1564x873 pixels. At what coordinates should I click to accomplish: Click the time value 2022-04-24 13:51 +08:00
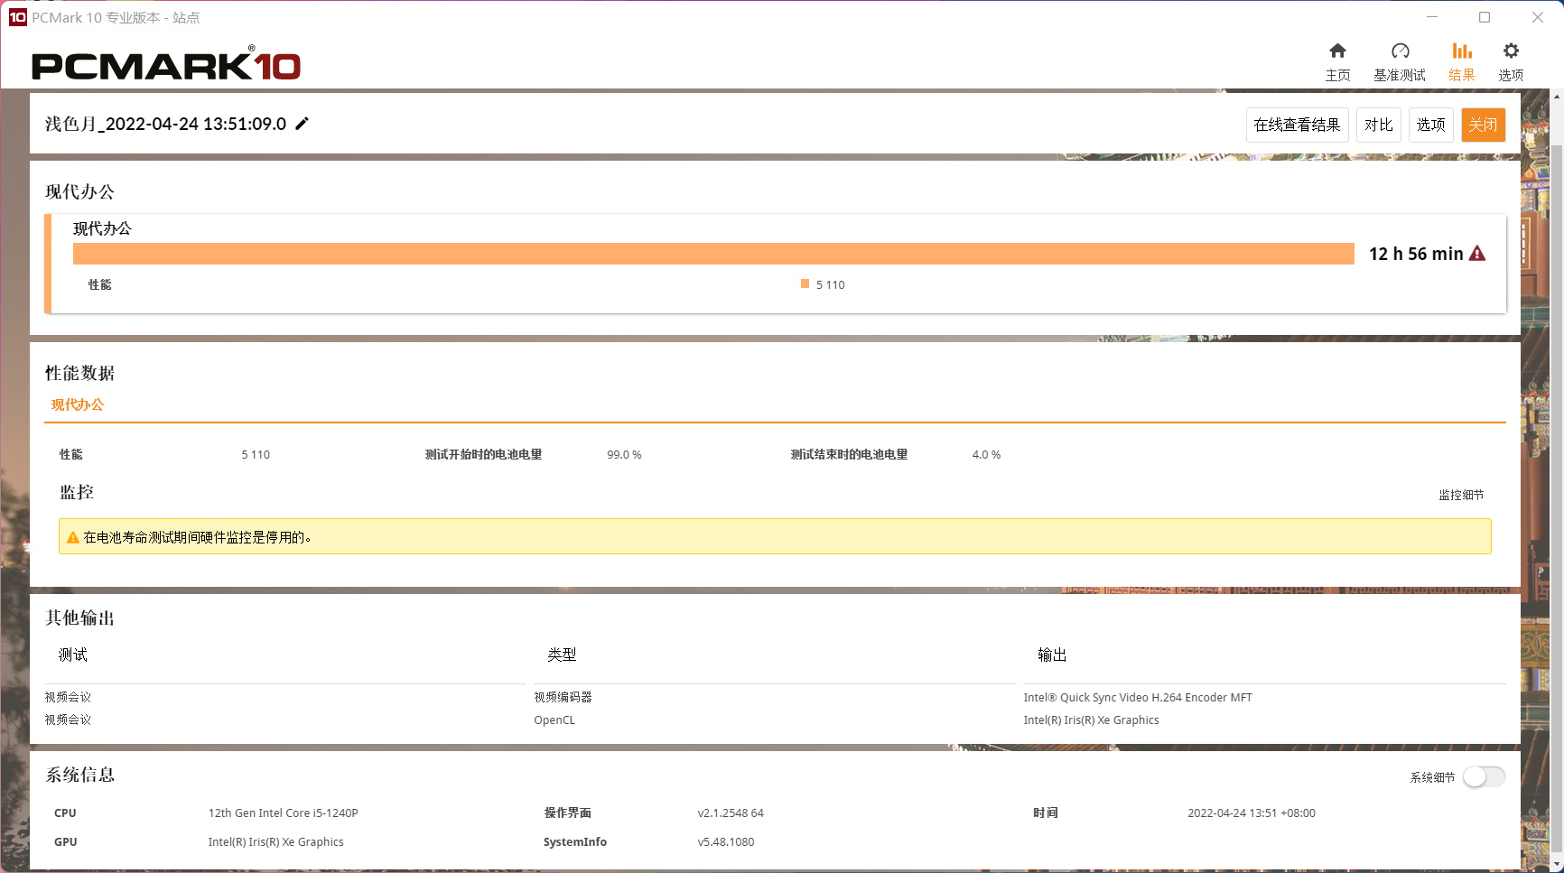pos(1252,813)
